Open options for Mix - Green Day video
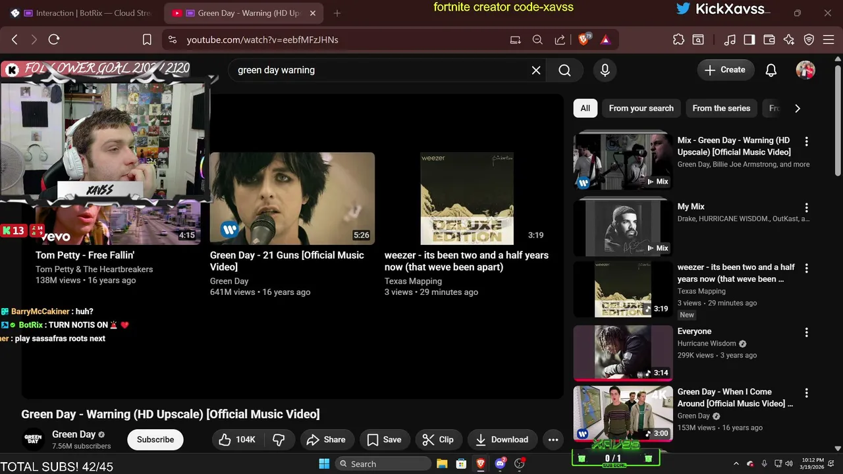 coord(806,141)
